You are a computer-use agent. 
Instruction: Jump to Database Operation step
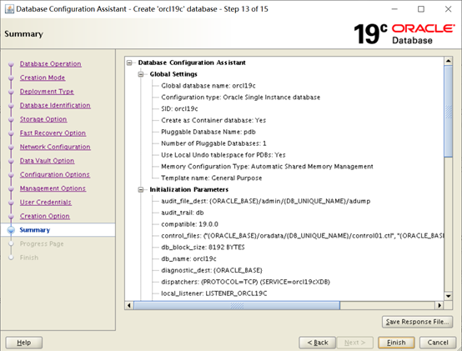(x=50, y=64)
